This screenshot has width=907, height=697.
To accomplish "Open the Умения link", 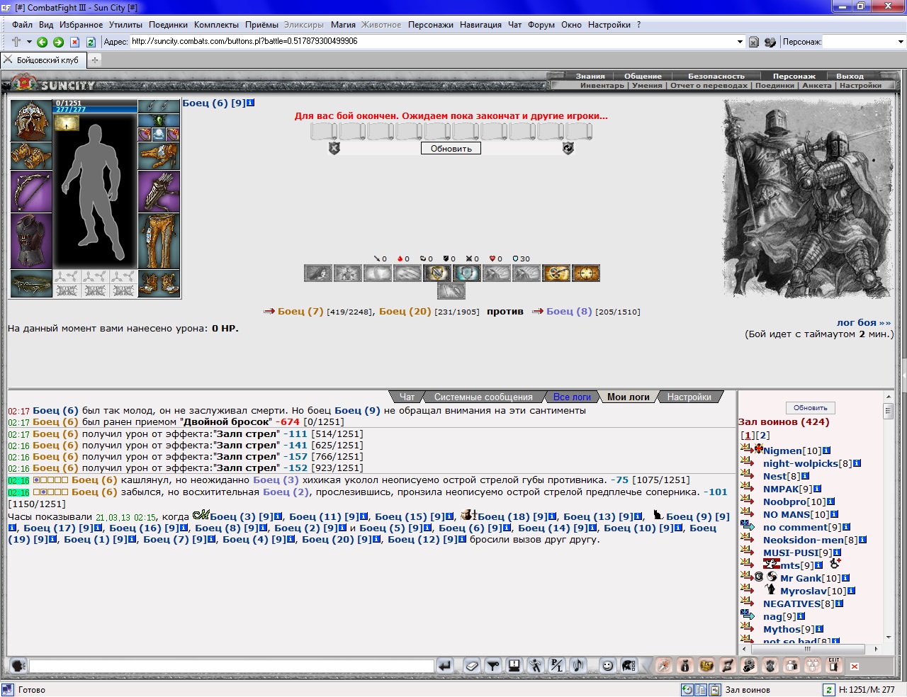I will tap(647, 85).
